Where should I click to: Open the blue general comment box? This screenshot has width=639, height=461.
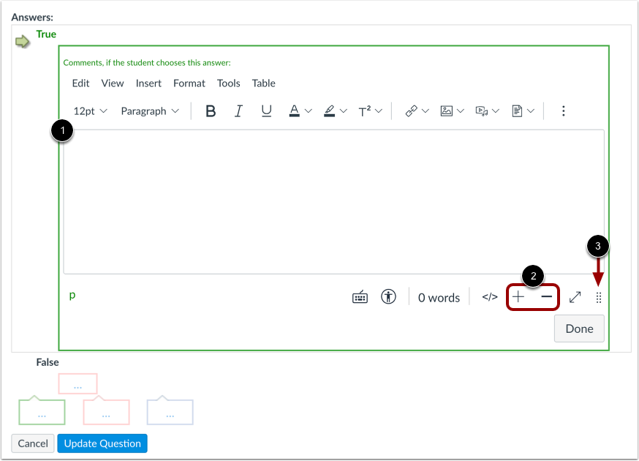[170, 411]
